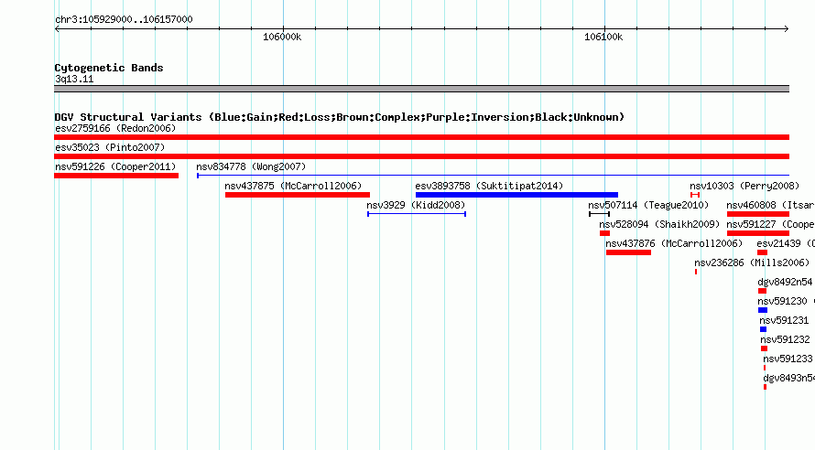815x450 pixels.
Task: Open the esv35023 (Pinto2007) variant label
Action: [x=110, y=147]
